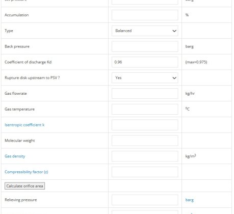Expand the Rupture disk upstream dropdown
The width and height of the screenshot is (234, 214).
point(145,78)
